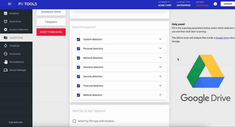This screenshot has height=127, width=235.
Task: Click the ENTERPRISE license type text
Action: coord(184,5)
